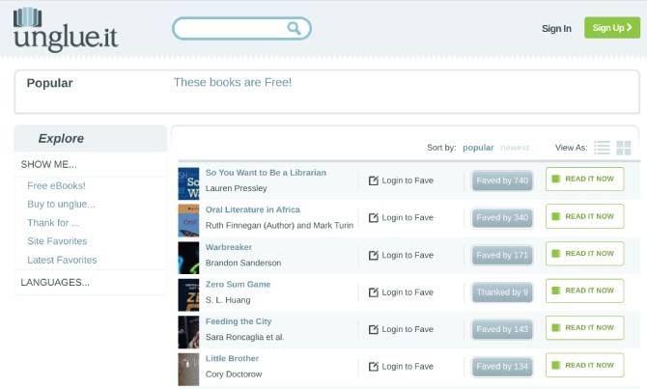
Task: Click the Faved by 740 badge
Action: pos(502,181)
